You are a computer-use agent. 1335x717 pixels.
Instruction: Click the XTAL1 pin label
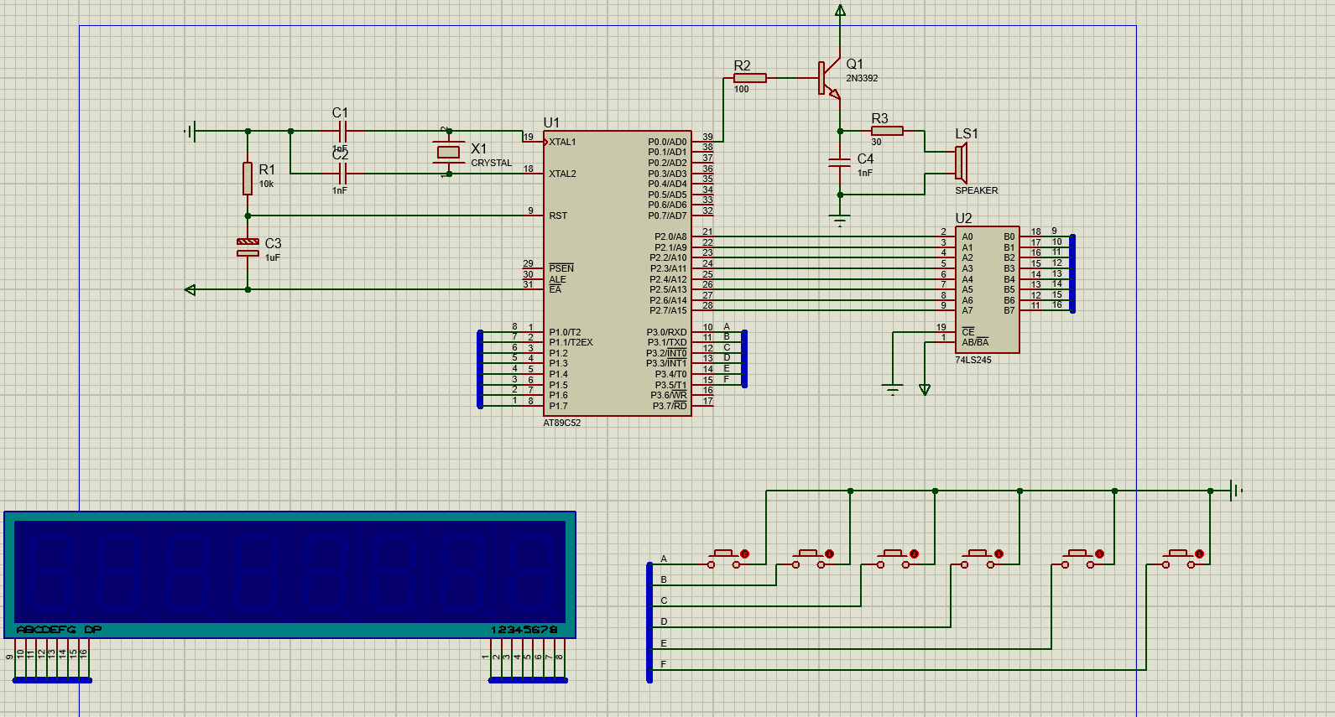click(562, 142)
